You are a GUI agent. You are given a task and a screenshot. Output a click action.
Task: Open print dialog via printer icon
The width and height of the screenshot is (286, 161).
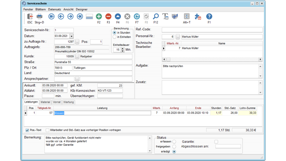click(39, 17)
